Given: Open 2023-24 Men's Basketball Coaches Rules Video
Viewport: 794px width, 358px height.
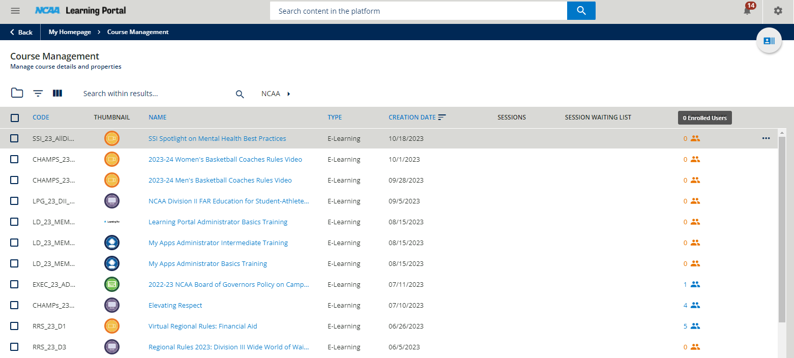Looking at the screenshot, I should click(220, 180).
